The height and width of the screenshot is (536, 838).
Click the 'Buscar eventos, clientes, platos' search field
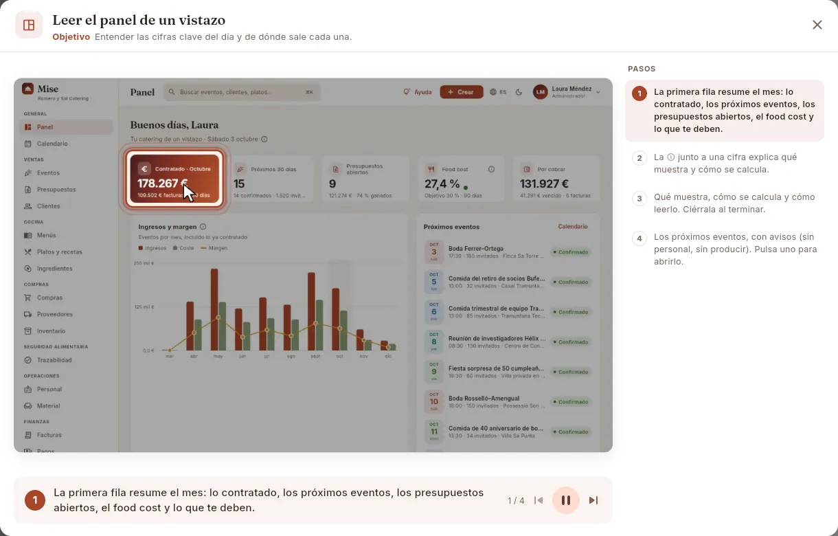241,92
